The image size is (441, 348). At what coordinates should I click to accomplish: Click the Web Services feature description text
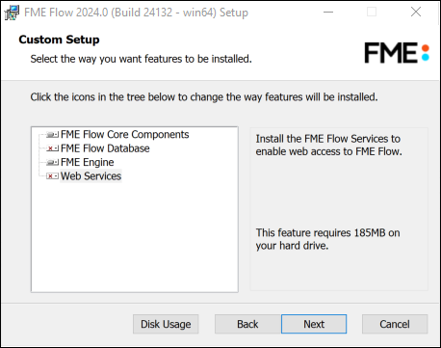coord(328,145)
